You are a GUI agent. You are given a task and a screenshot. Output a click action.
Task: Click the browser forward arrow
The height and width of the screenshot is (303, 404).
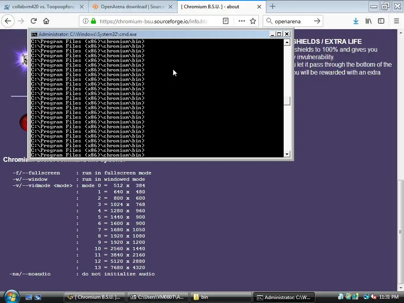click(21, 21)
